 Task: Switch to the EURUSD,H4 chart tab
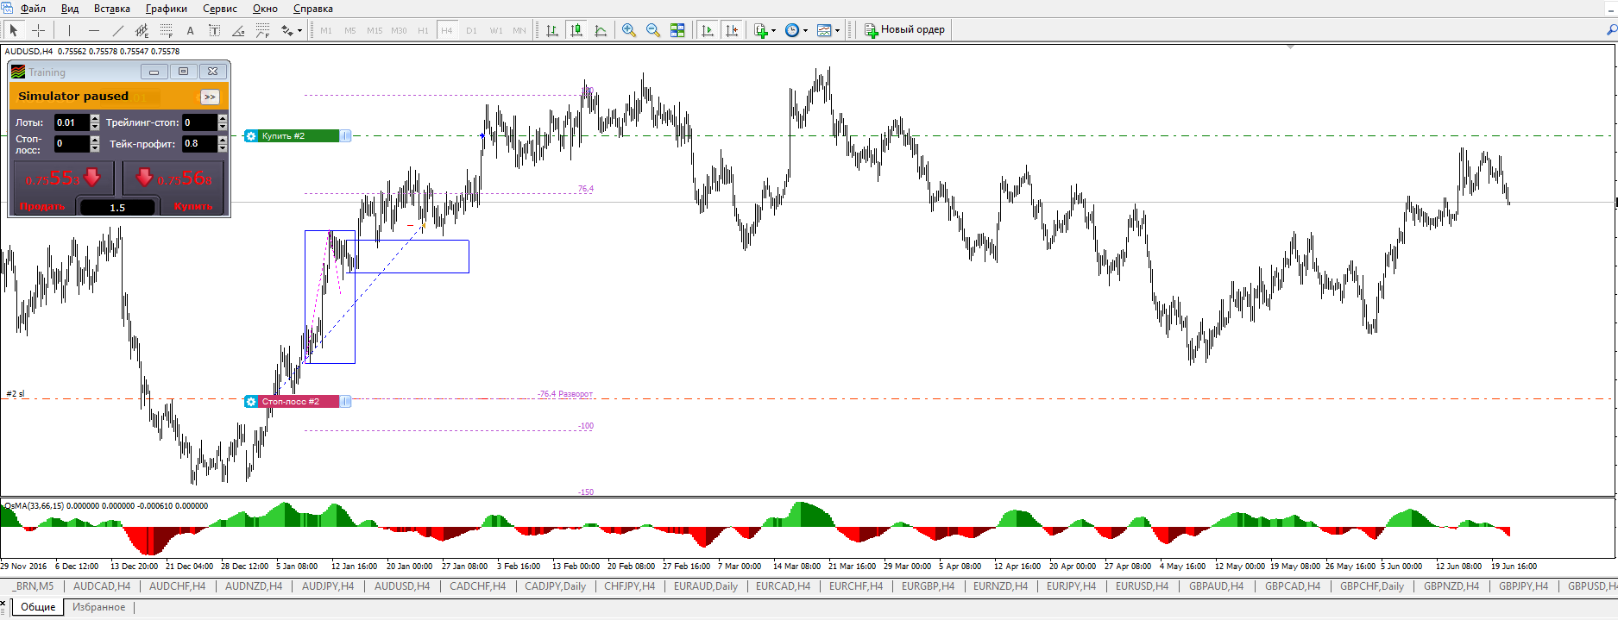click(x=1142, y=586)
